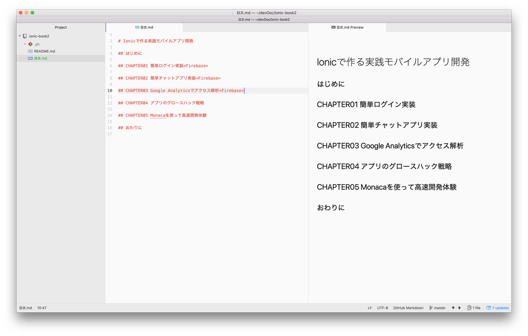Click the underlined word Monaca in editor

[158, 115]
